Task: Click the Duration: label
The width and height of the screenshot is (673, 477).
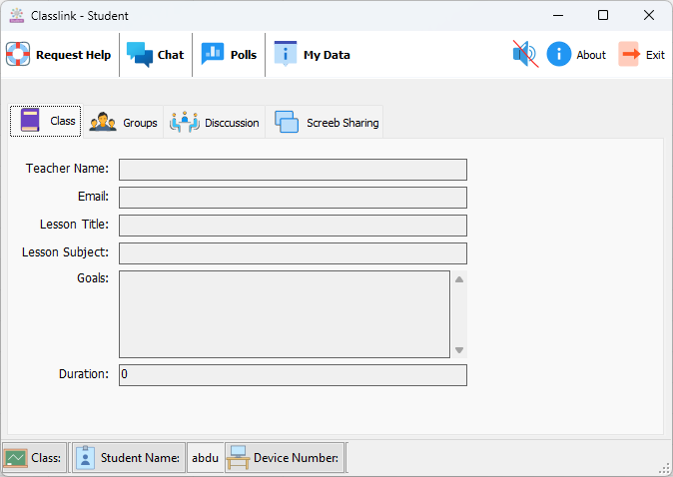Action: pyautogui.click(x=84, y=374)
